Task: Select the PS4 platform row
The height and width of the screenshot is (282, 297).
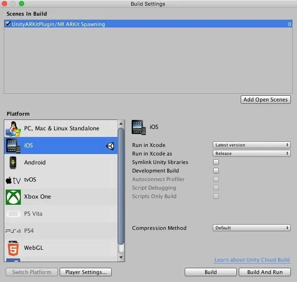Action: [61, 231]
